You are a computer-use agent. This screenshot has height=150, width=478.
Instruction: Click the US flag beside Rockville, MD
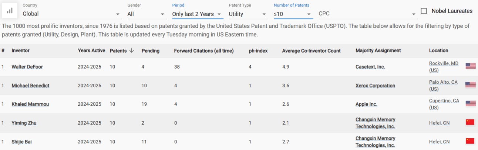coord(470,66)
